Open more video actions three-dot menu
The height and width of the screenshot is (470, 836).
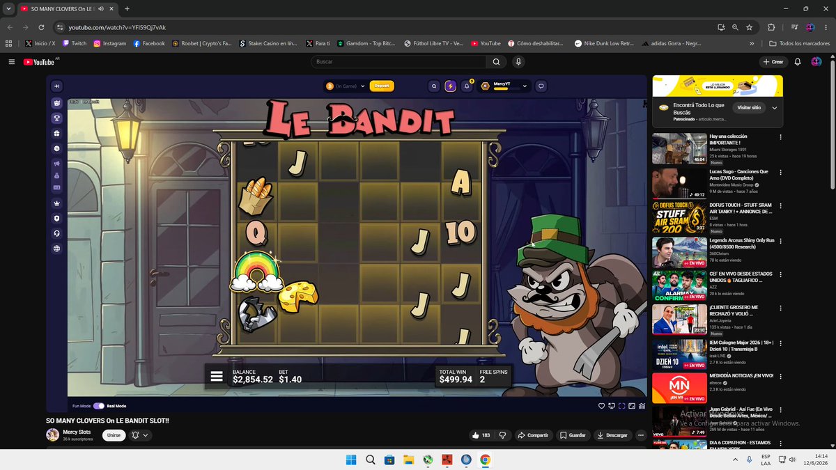click(x=641, y=435)
